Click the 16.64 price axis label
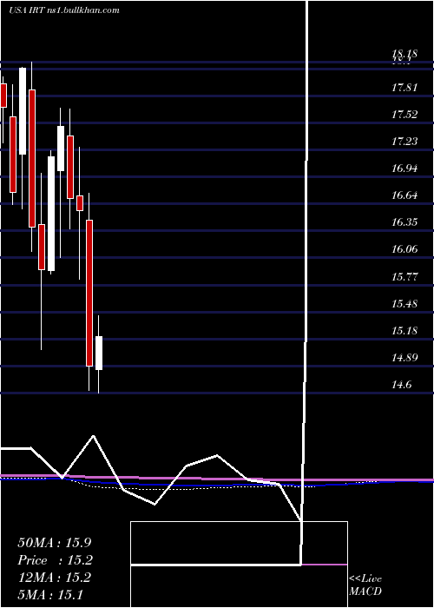The height and width of the screenshot is (608, 434). point(404,195)
